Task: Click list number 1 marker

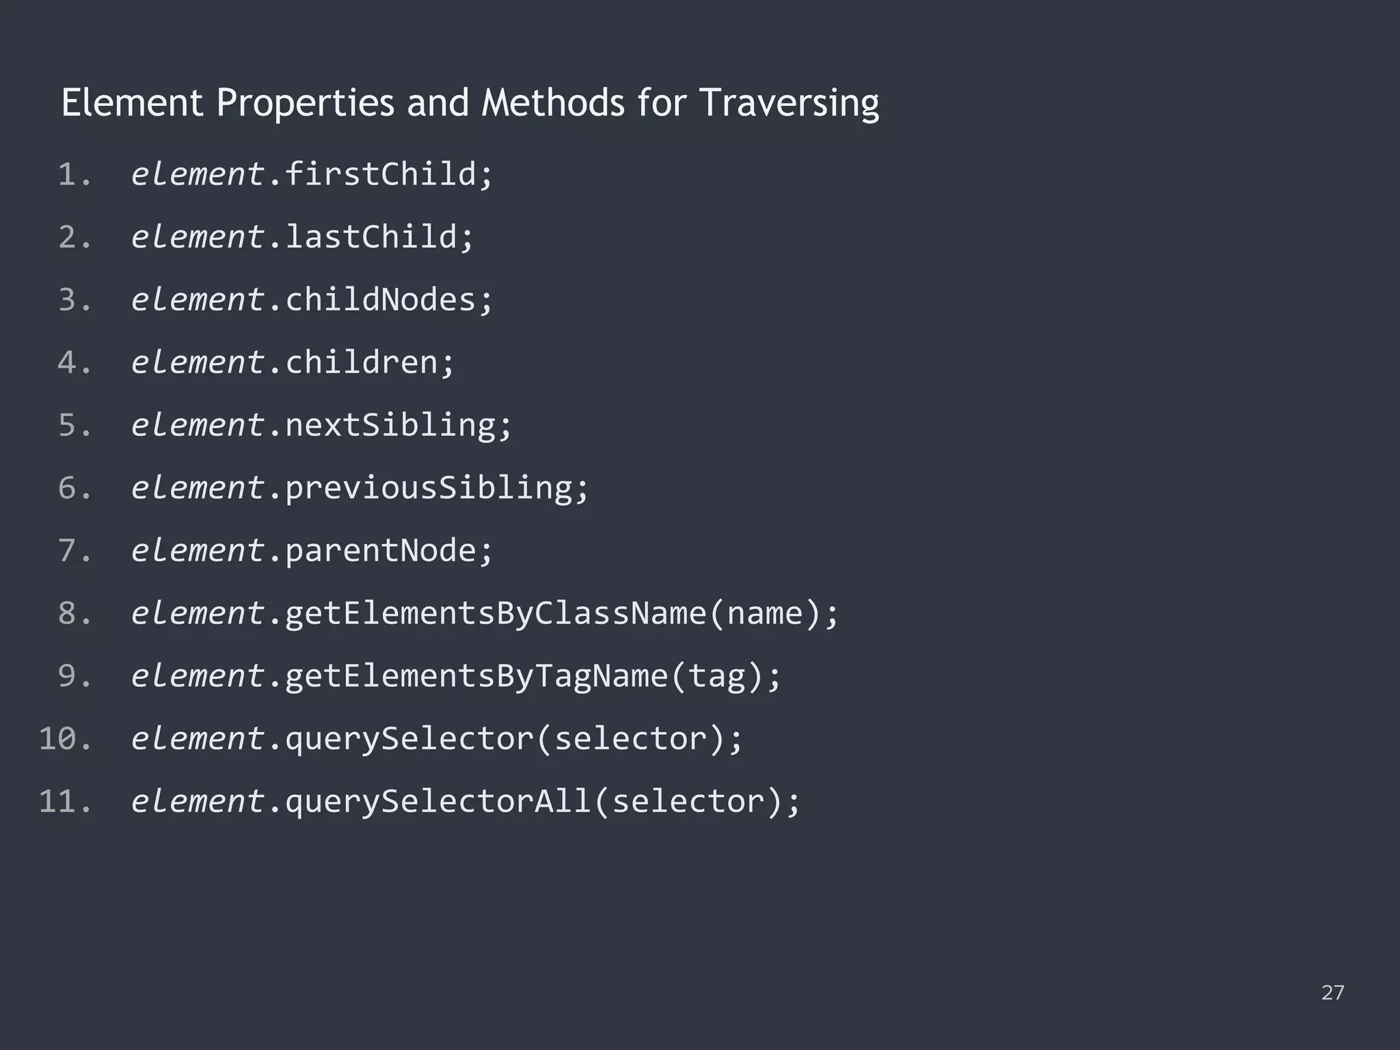Action: click(x=75, y=174)
